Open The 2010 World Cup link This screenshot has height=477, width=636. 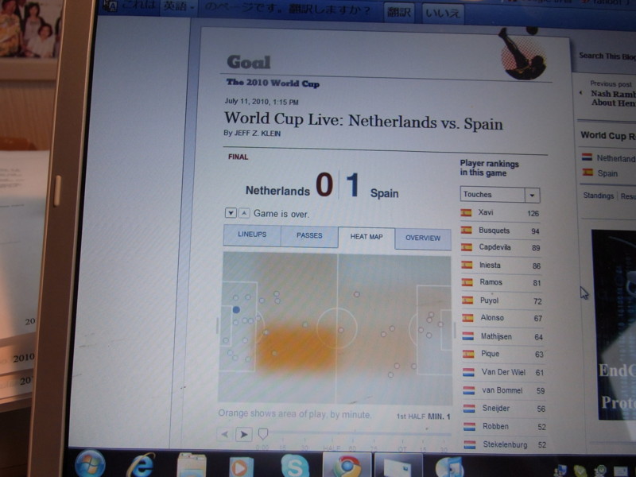273,83
